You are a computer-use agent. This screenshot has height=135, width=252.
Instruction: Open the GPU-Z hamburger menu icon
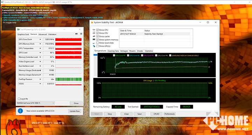(x=81, y=34)
